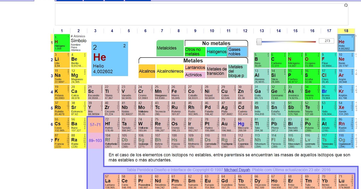Select the Hierro (Fe) element tile
Viewport: 361px width, 189px height.
tap(178, 92)
